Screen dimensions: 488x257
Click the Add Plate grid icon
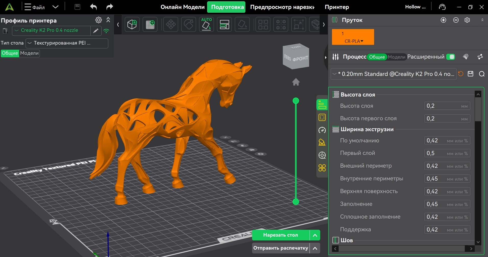pyautogui.click(x=150, y=25)
